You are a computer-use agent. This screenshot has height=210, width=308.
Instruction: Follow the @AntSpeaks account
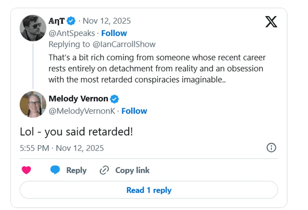(x=114, y=33)
